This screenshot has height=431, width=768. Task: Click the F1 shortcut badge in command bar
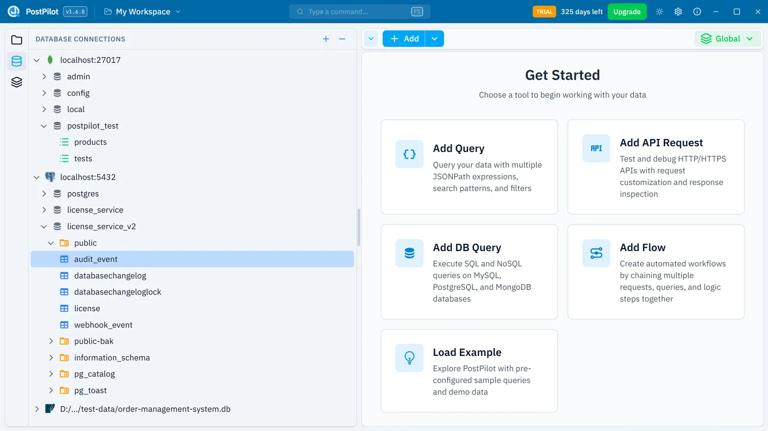417,12
